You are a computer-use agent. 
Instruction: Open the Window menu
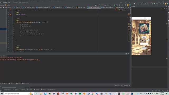click(5, 3)
